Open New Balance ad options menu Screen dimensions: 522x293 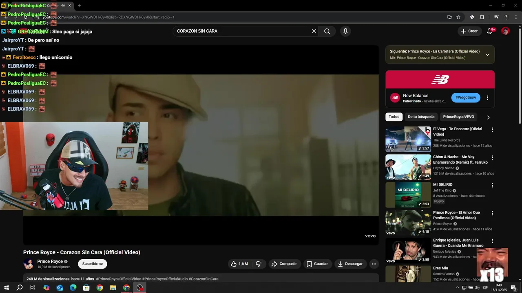coord(487,98)
